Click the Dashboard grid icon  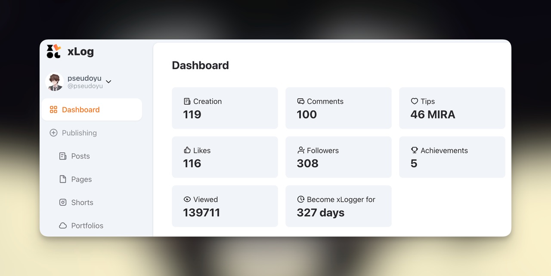pos(53,109)
